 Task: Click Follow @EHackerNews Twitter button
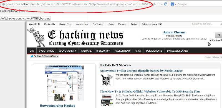pos(44,56)
